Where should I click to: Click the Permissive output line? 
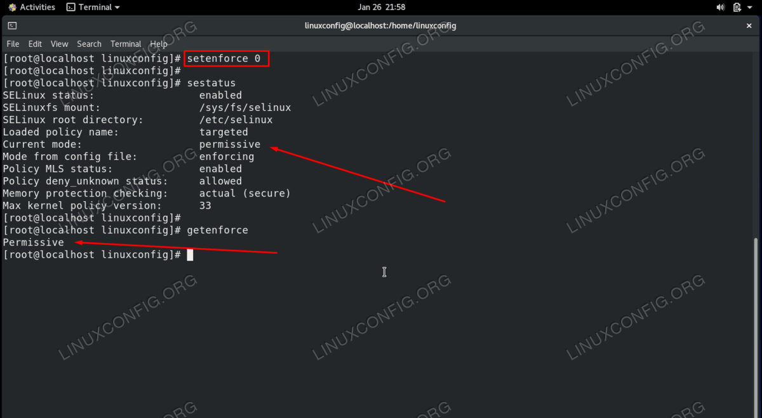point(33,242)
